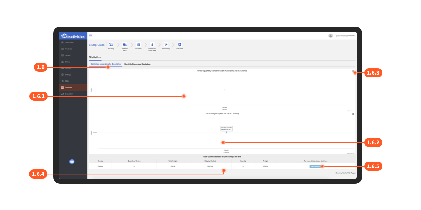The width and height of the screenshot is (421, 210).
Task: Click the user avatar icon
Action: click(330, 36)
